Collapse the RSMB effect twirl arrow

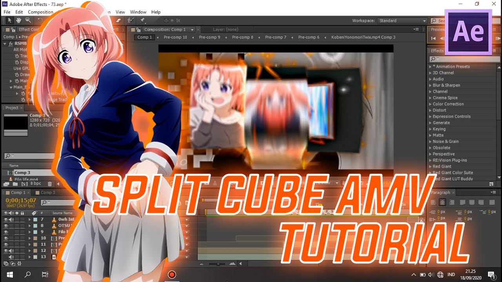(x=5, y=43)
